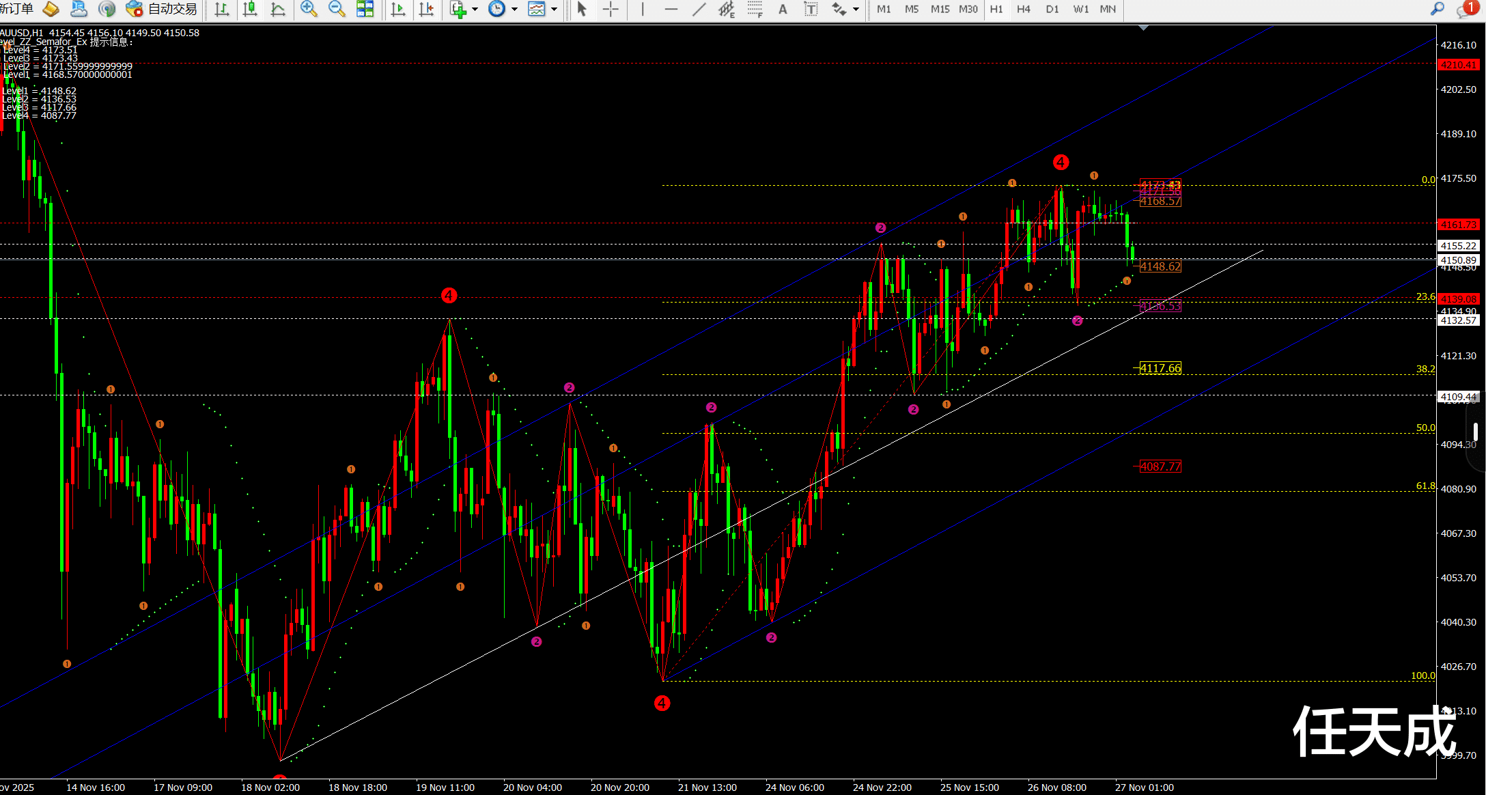
Task: Select the crosshair cursor tool
Action: click(x=611, y=9)
